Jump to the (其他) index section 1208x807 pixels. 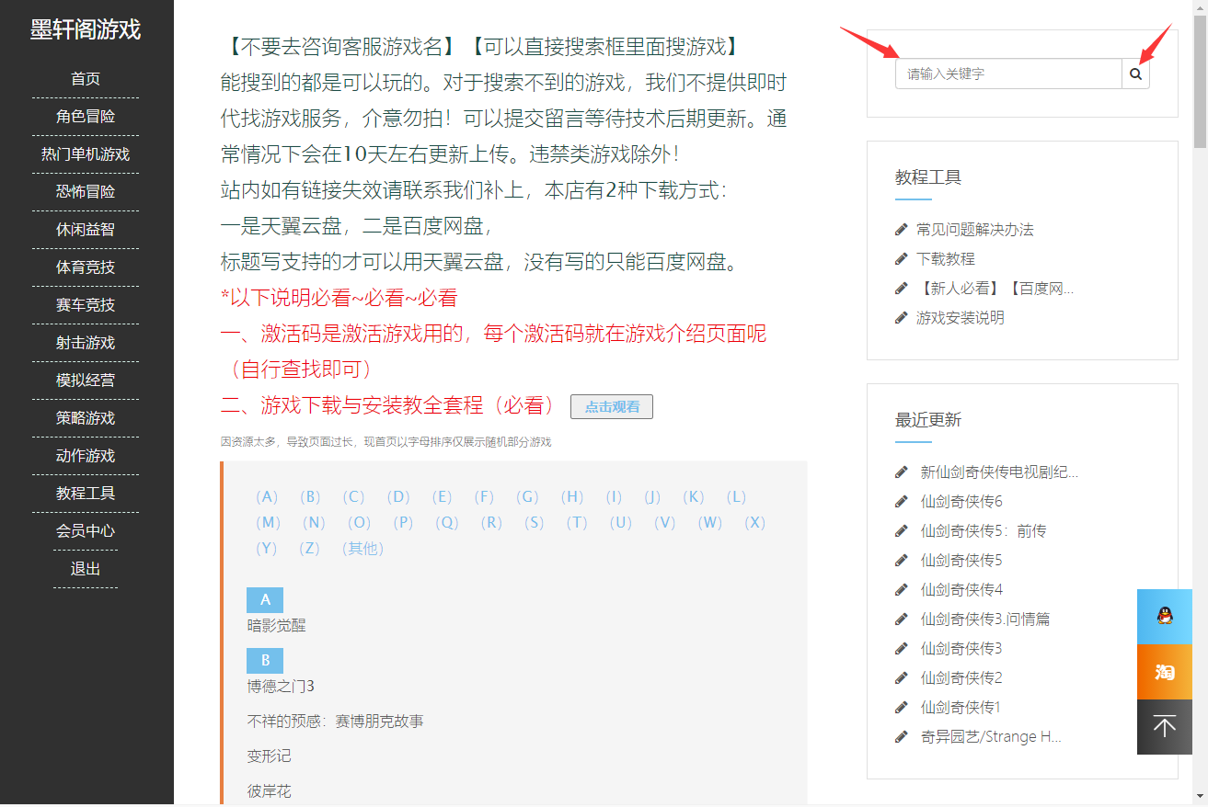coord(362,549)
